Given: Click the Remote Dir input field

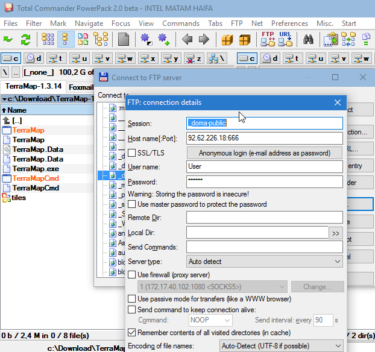Looking at the screenshot, I should (x=265, y=217).
